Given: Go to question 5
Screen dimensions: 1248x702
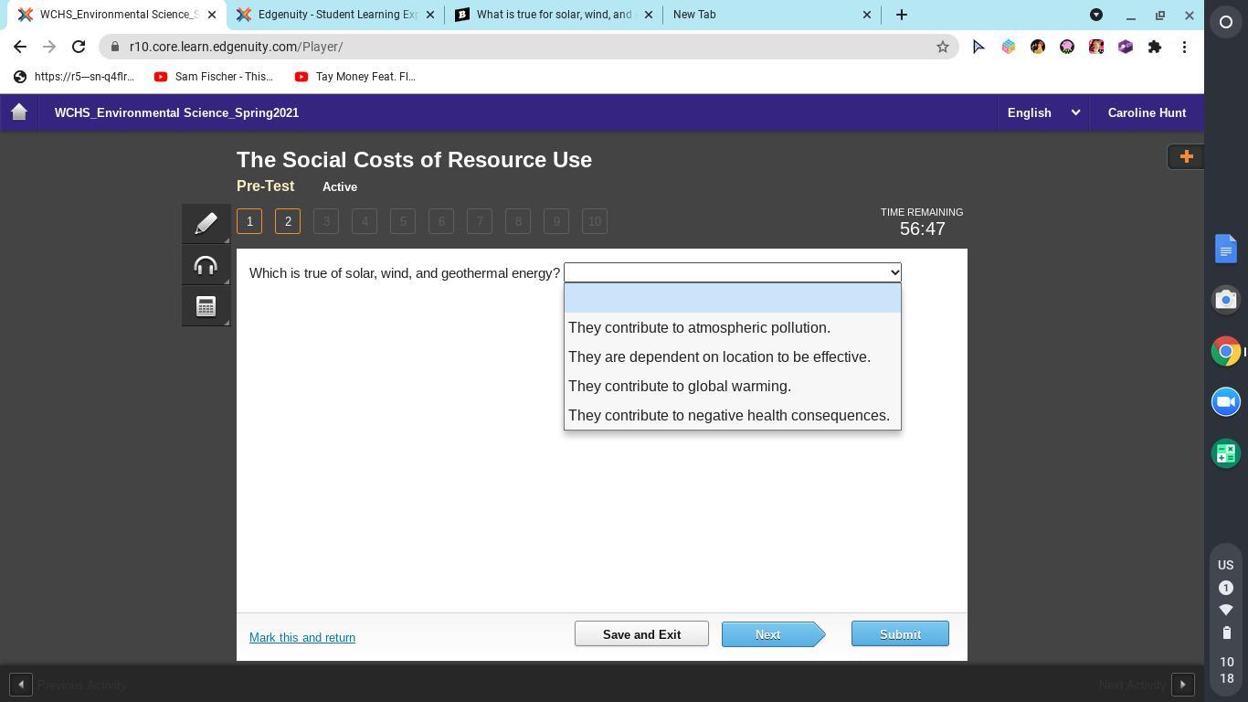Looking at the screenshot, I should click(403, 221).
